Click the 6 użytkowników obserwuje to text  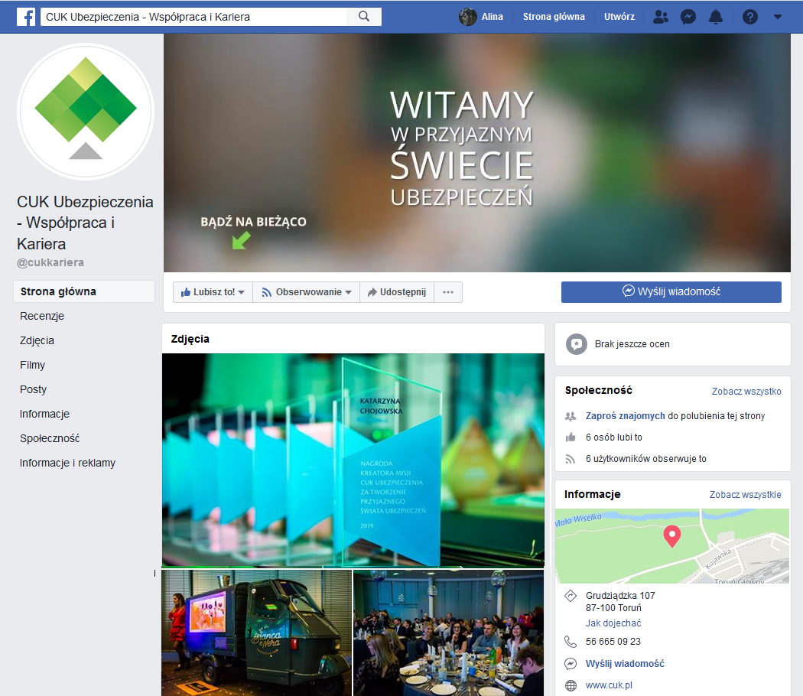(645, 459)
